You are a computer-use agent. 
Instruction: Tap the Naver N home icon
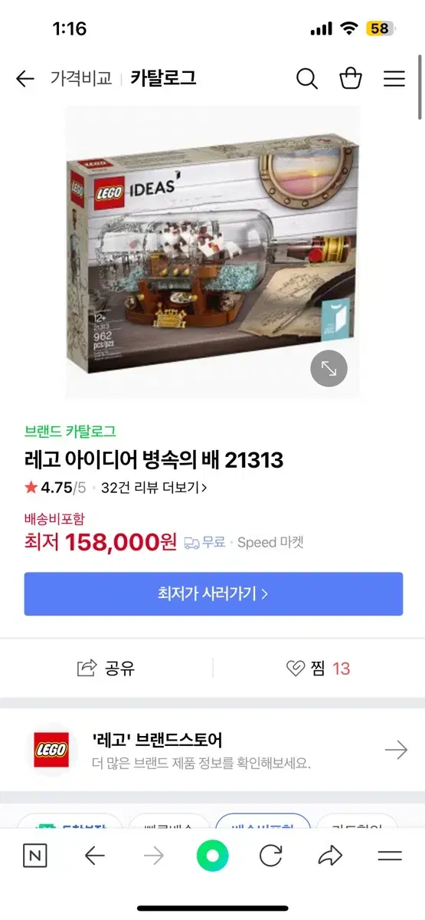coord(34,856)
